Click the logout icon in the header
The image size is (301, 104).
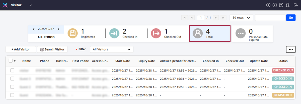pos(295,5)
